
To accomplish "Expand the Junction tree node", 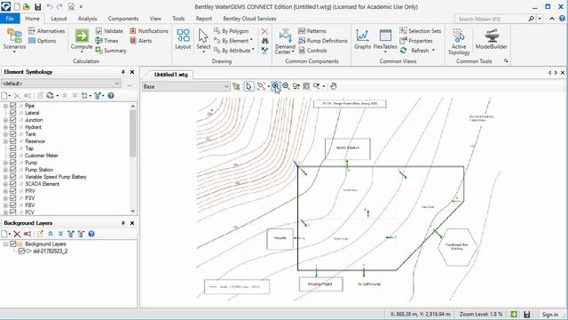I will point(5,120).
